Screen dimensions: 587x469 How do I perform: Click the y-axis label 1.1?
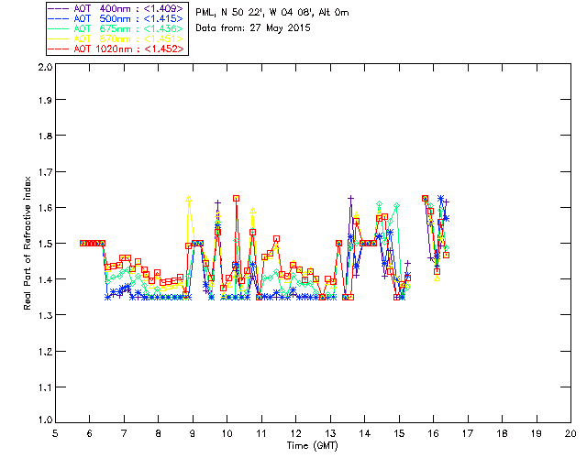point(45,387)
